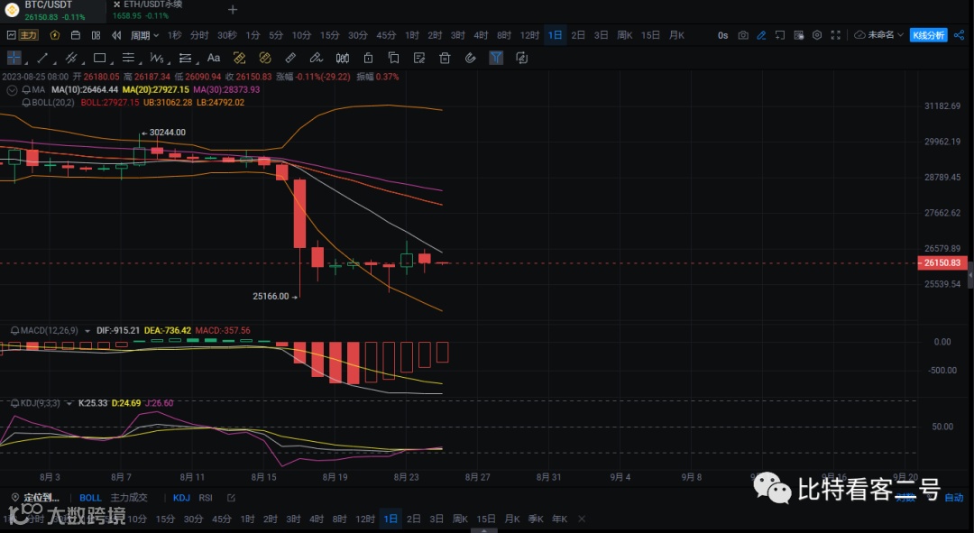
Task: Expand the KDJ(9,3,3) dropdown arrow
Action: 69,404
